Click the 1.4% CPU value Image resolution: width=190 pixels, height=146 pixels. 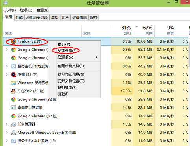[x=127, y=108]
